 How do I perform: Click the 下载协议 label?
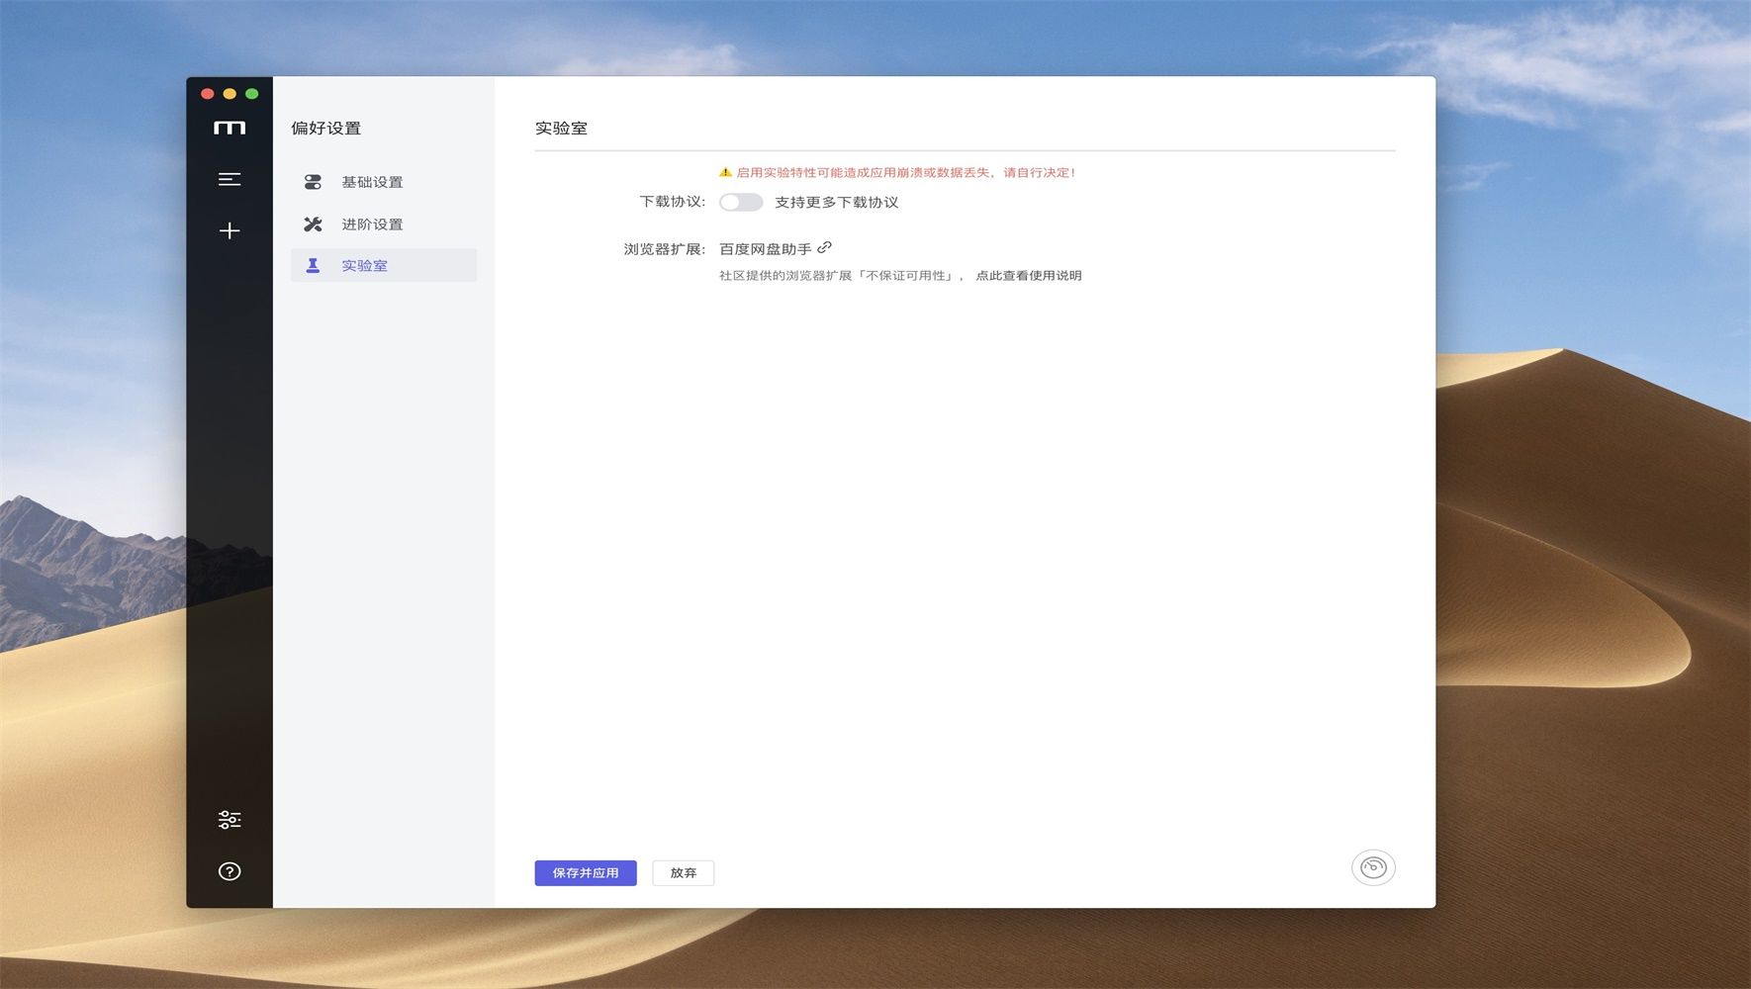[x=673, y=202]
